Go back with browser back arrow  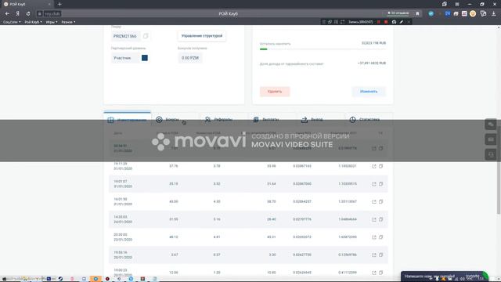point(7,14)
